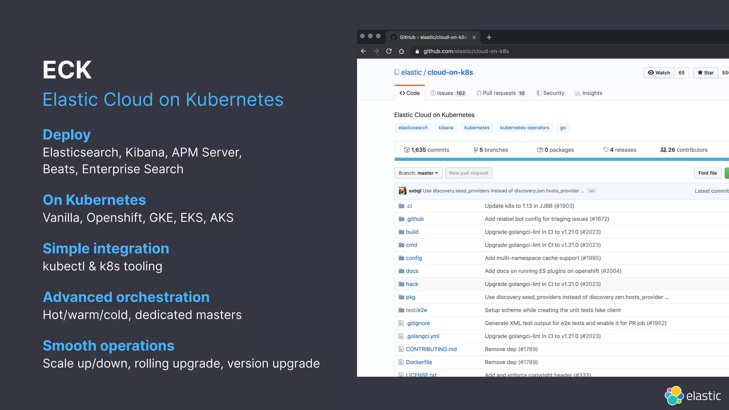Open the latest commit message link
This screenshot has height=410, width=729.
(x=503, y=191)
